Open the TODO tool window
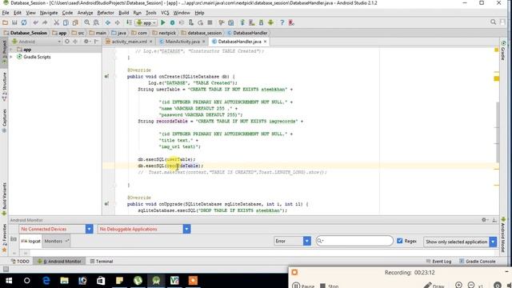 [20, 262]
